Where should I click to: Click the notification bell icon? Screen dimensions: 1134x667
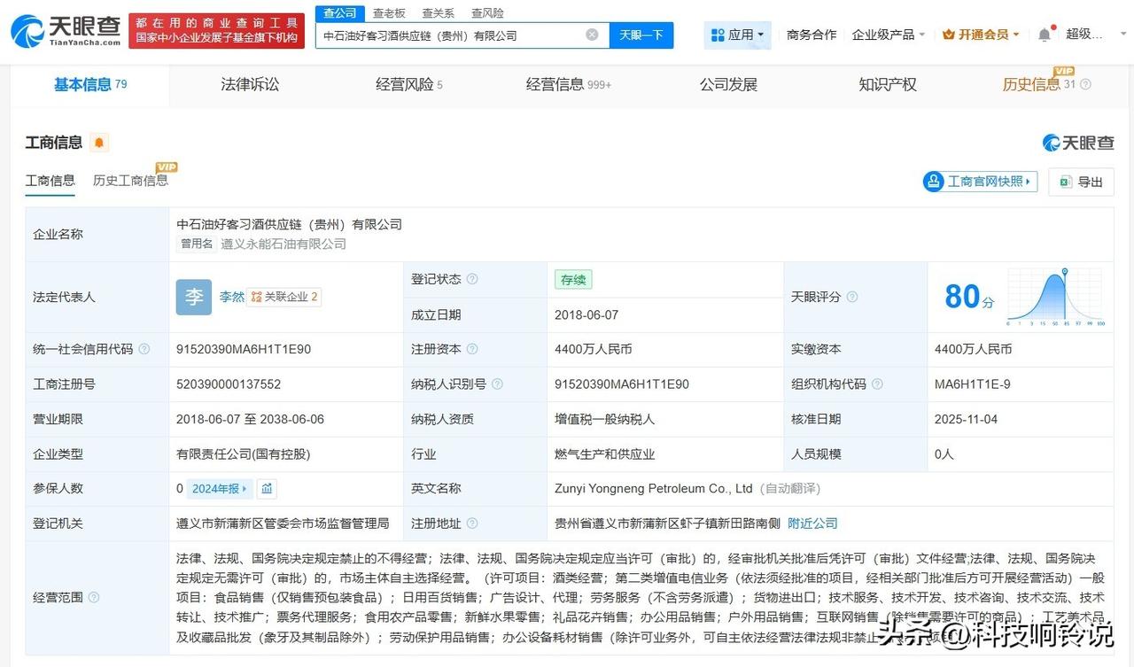(1045, 35)
